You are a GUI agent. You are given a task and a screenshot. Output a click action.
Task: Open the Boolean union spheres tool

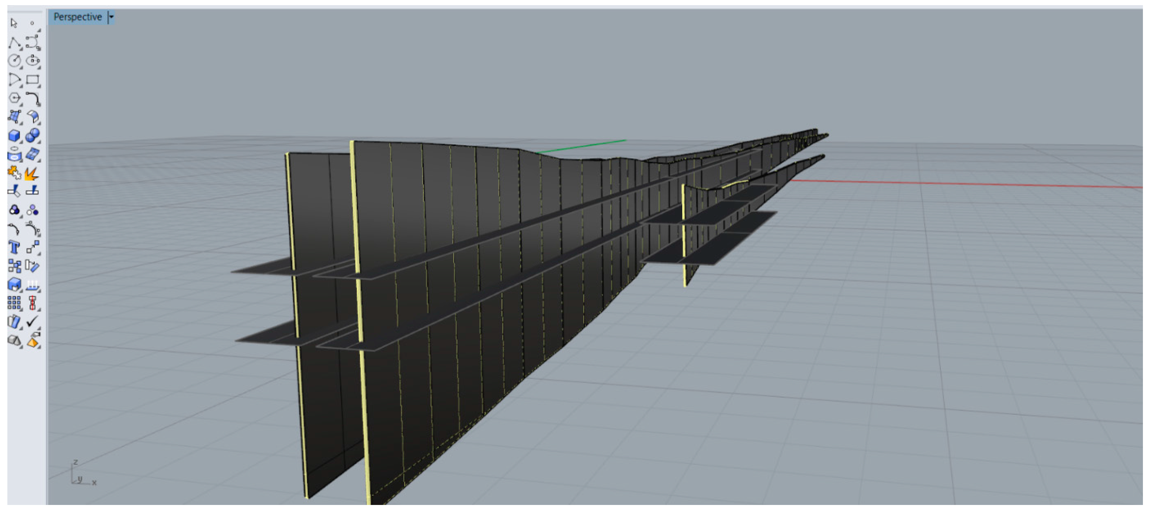tap(33, 136)
